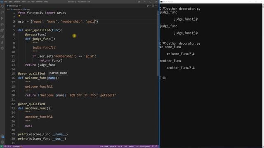The image size is (264, 148).
Task: Open the Manage gear at activity bar bottom
Action: 2,142
